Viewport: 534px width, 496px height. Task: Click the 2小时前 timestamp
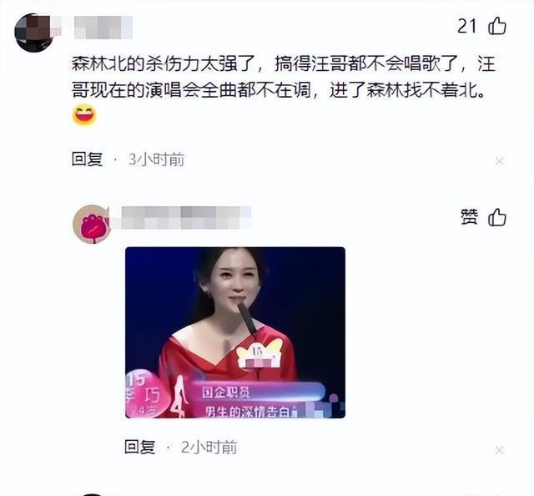coord(209,448)
